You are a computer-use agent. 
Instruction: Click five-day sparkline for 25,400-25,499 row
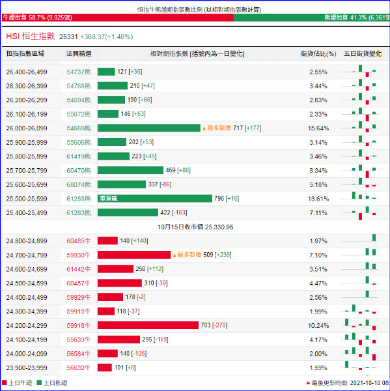pyautogui.click(x=360, y=213)
